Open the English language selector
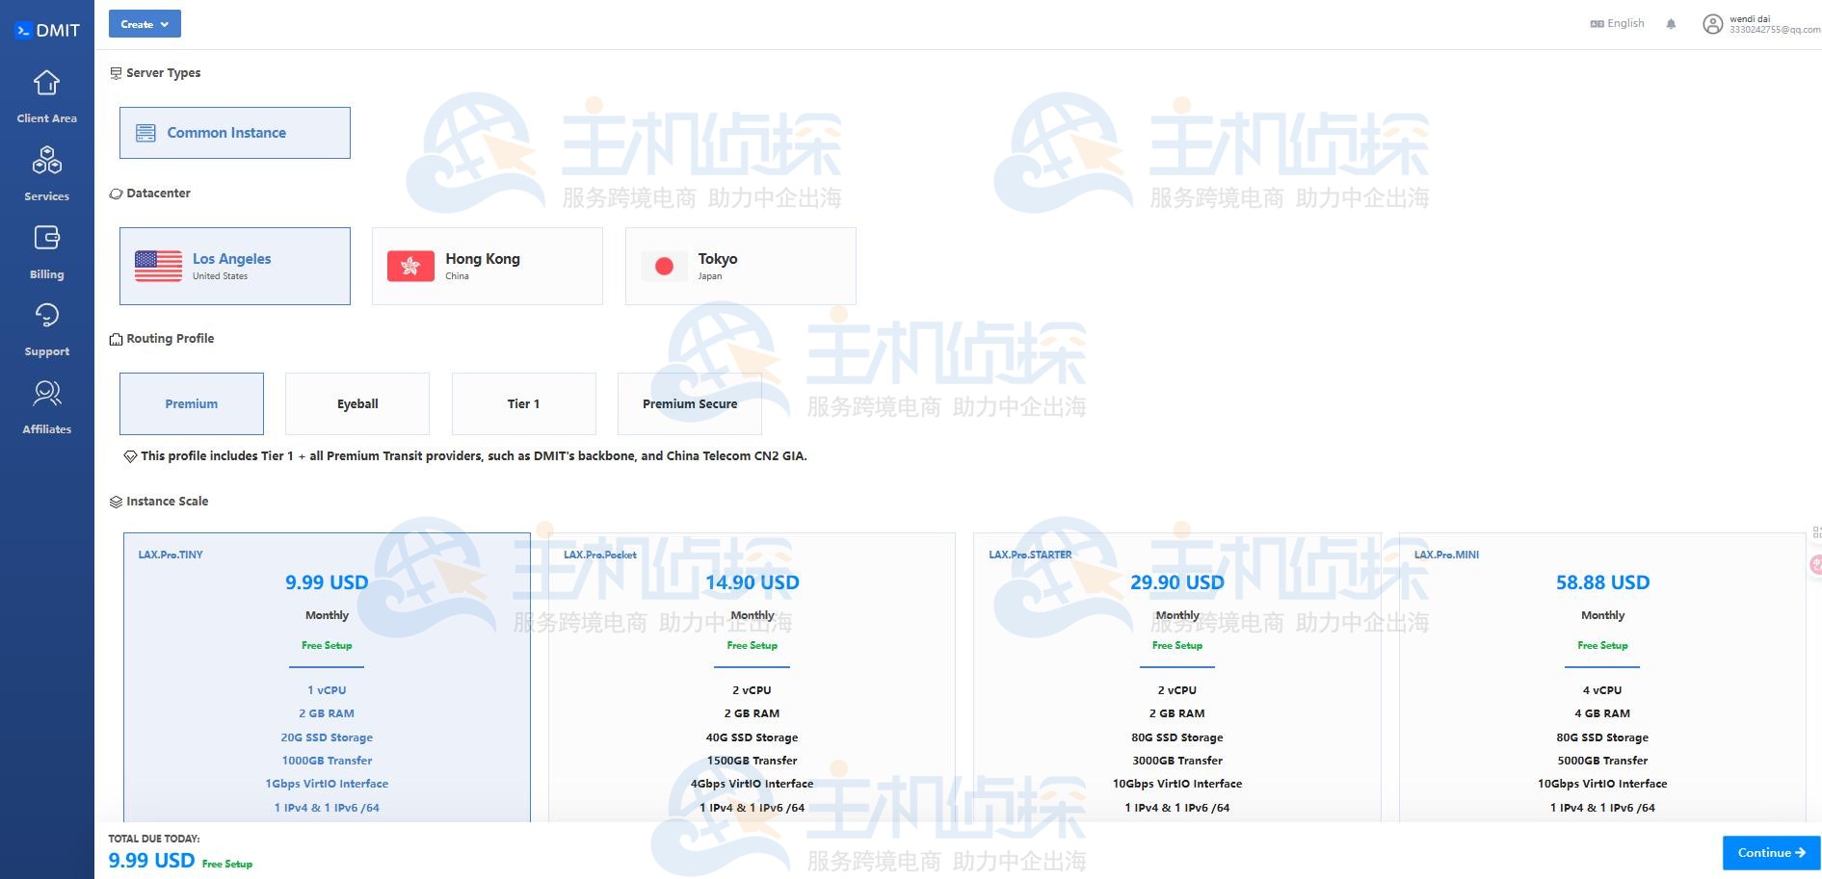 (1617, 23)
